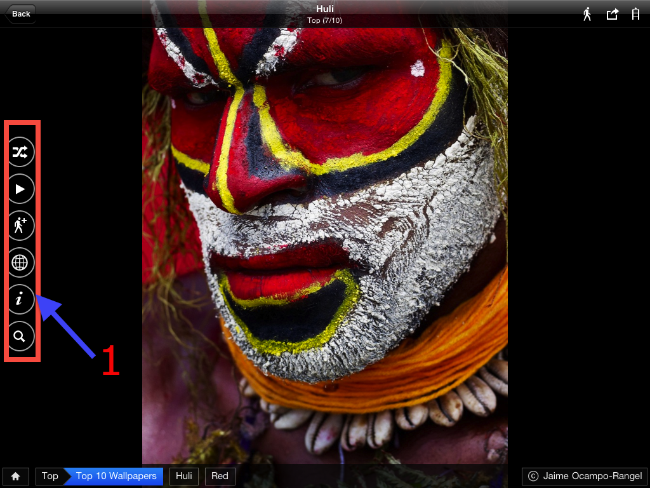Click the tower-shaped icon at top right
The image size is (650, 488).
click(635, 14)
